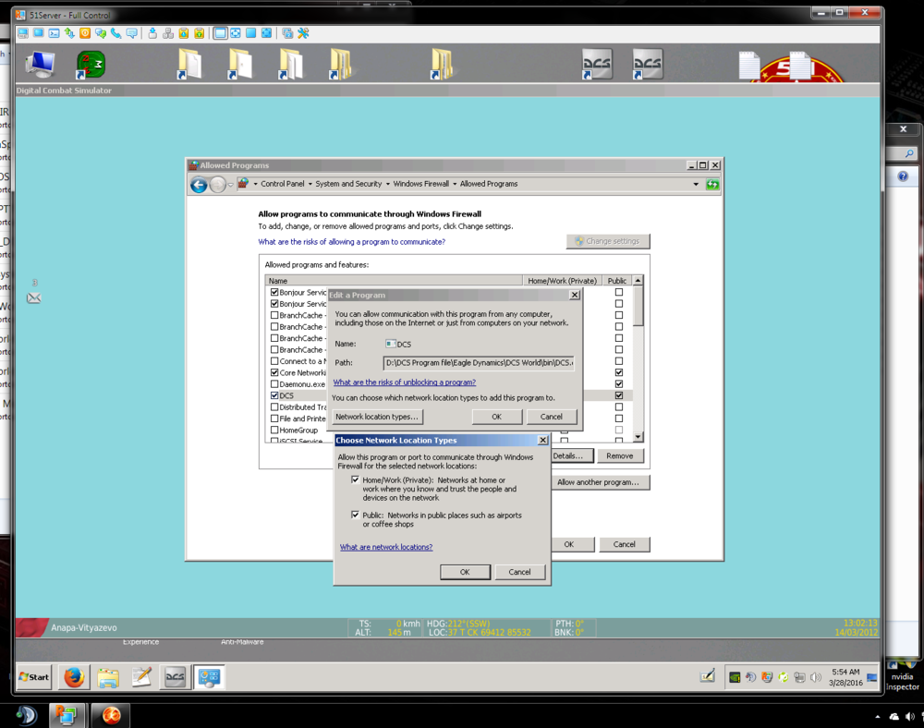Disable the Public networks checkbox

pyautogui.click(x=356, y=515)
